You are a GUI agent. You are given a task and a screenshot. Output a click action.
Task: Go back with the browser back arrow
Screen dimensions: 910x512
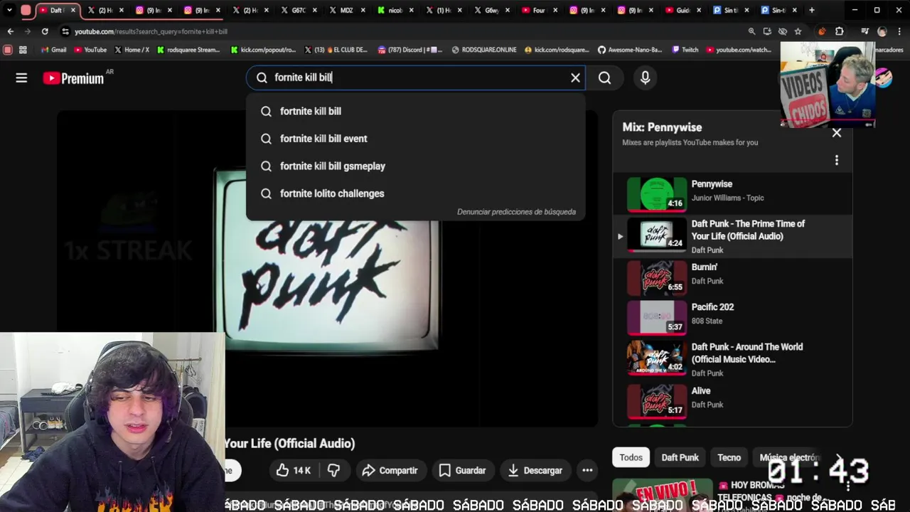click(x=10, y=31)
